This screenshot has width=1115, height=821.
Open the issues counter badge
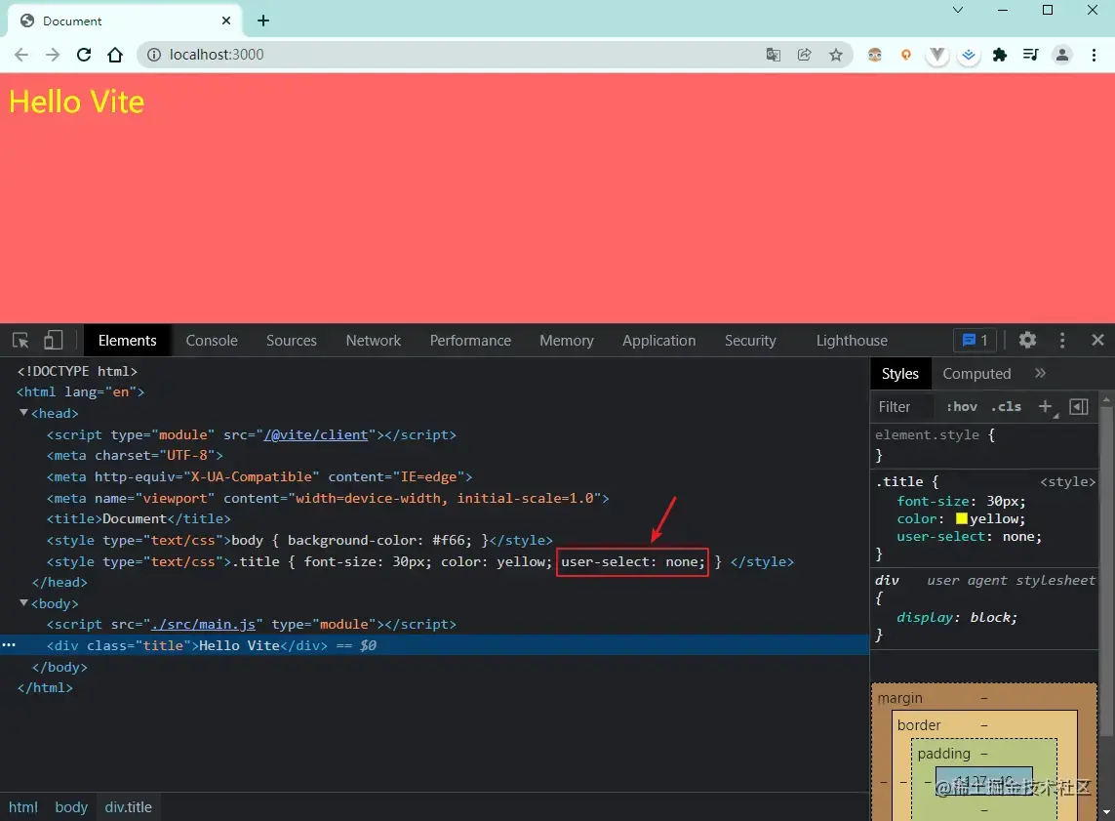pyautogui.click(x=975, y=340)
